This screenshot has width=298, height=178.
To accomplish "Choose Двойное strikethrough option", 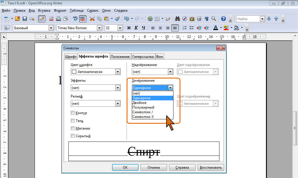I will tap(152, 103).
